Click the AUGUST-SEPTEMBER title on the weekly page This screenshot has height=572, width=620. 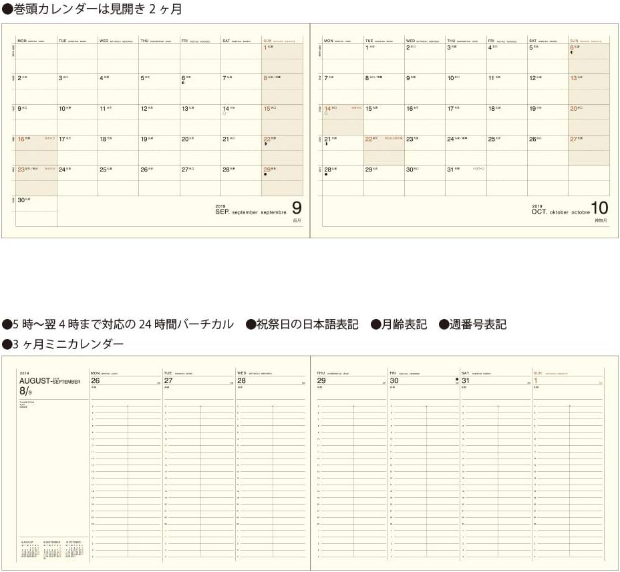(x=50, y=381)
